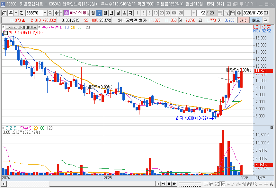Click the overlapping windows chart icon
Image resolution: width=276 pixels, height=188 pixels.
(211, 184)
